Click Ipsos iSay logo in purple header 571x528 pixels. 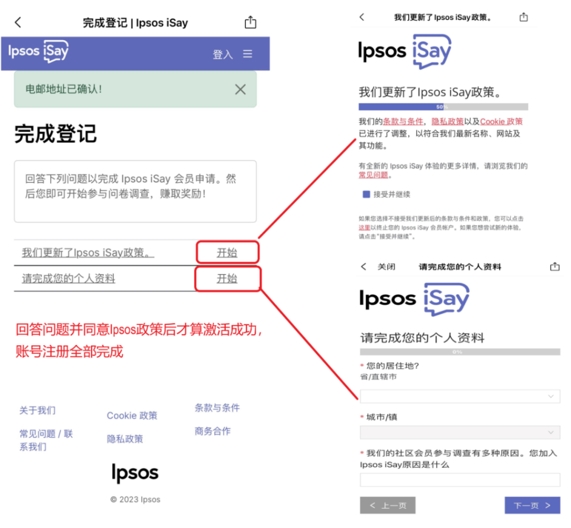38,51
